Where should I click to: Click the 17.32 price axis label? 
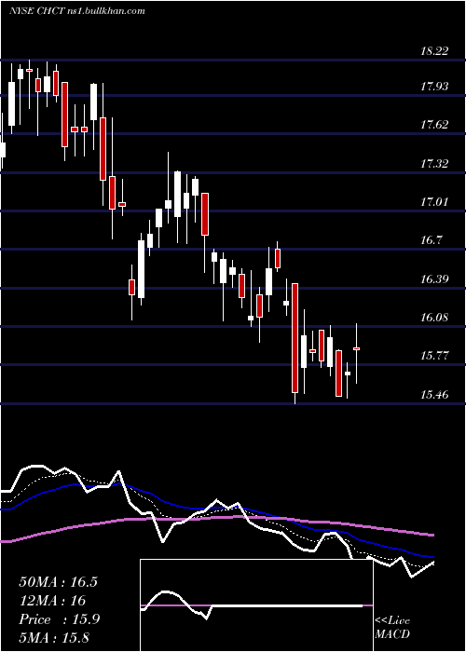point(434,163)
